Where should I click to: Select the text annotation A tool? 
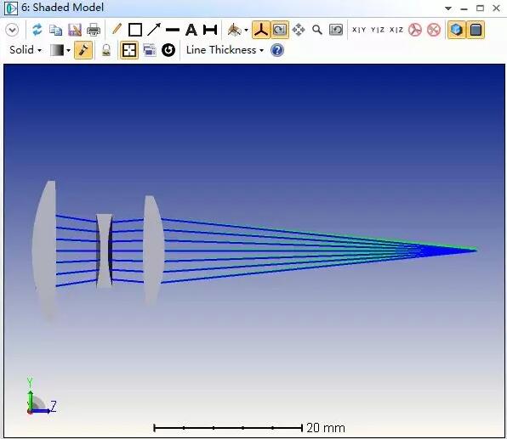191,30
